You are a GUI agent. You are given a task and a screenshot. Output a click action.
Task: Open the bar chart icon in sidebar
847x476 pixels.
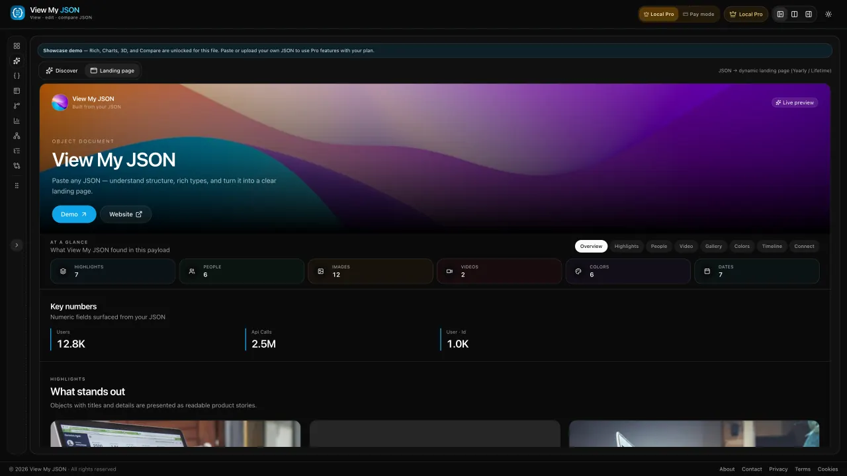tap(17, 121)
